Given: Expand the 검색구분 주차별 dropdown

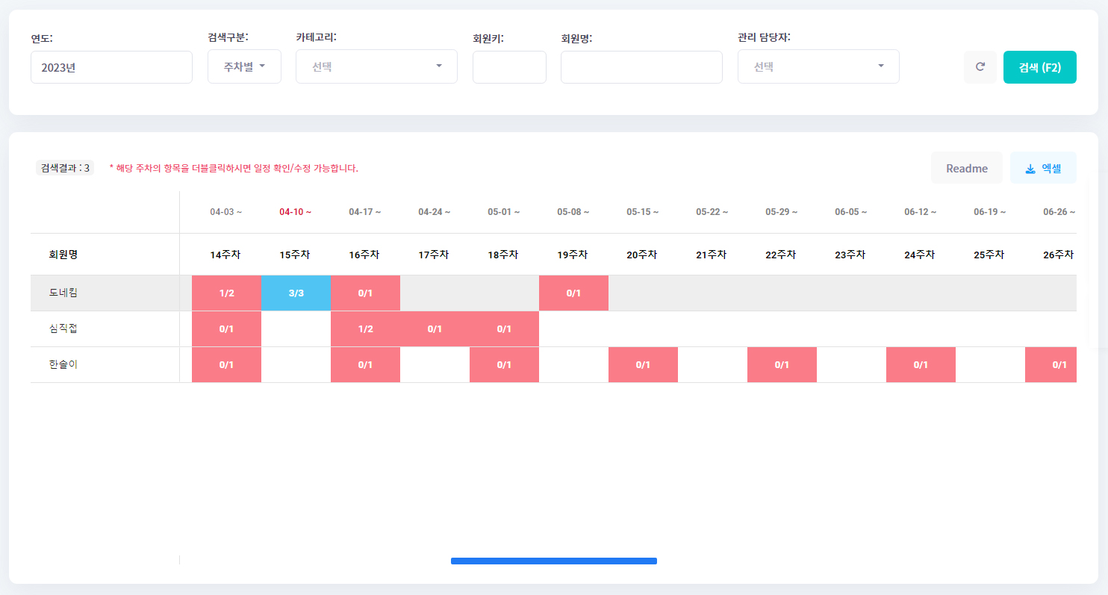Looking at the screenshot, I should 244,66.
